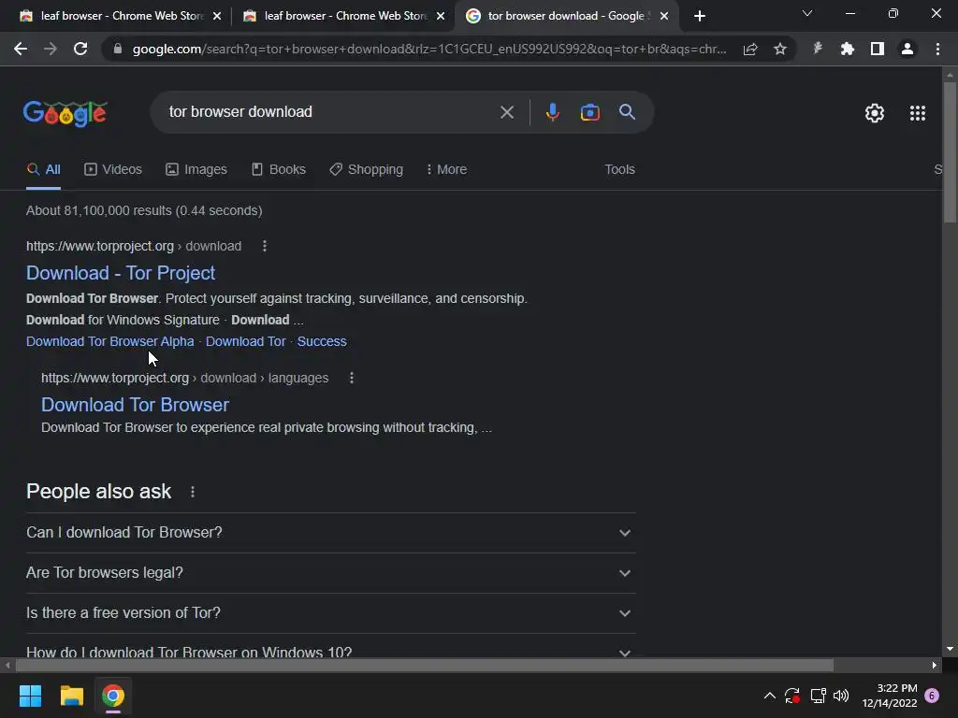Switch to Videos results
Image resolution: width=958 pixels, height=718 pixels.
click(113, 170)
